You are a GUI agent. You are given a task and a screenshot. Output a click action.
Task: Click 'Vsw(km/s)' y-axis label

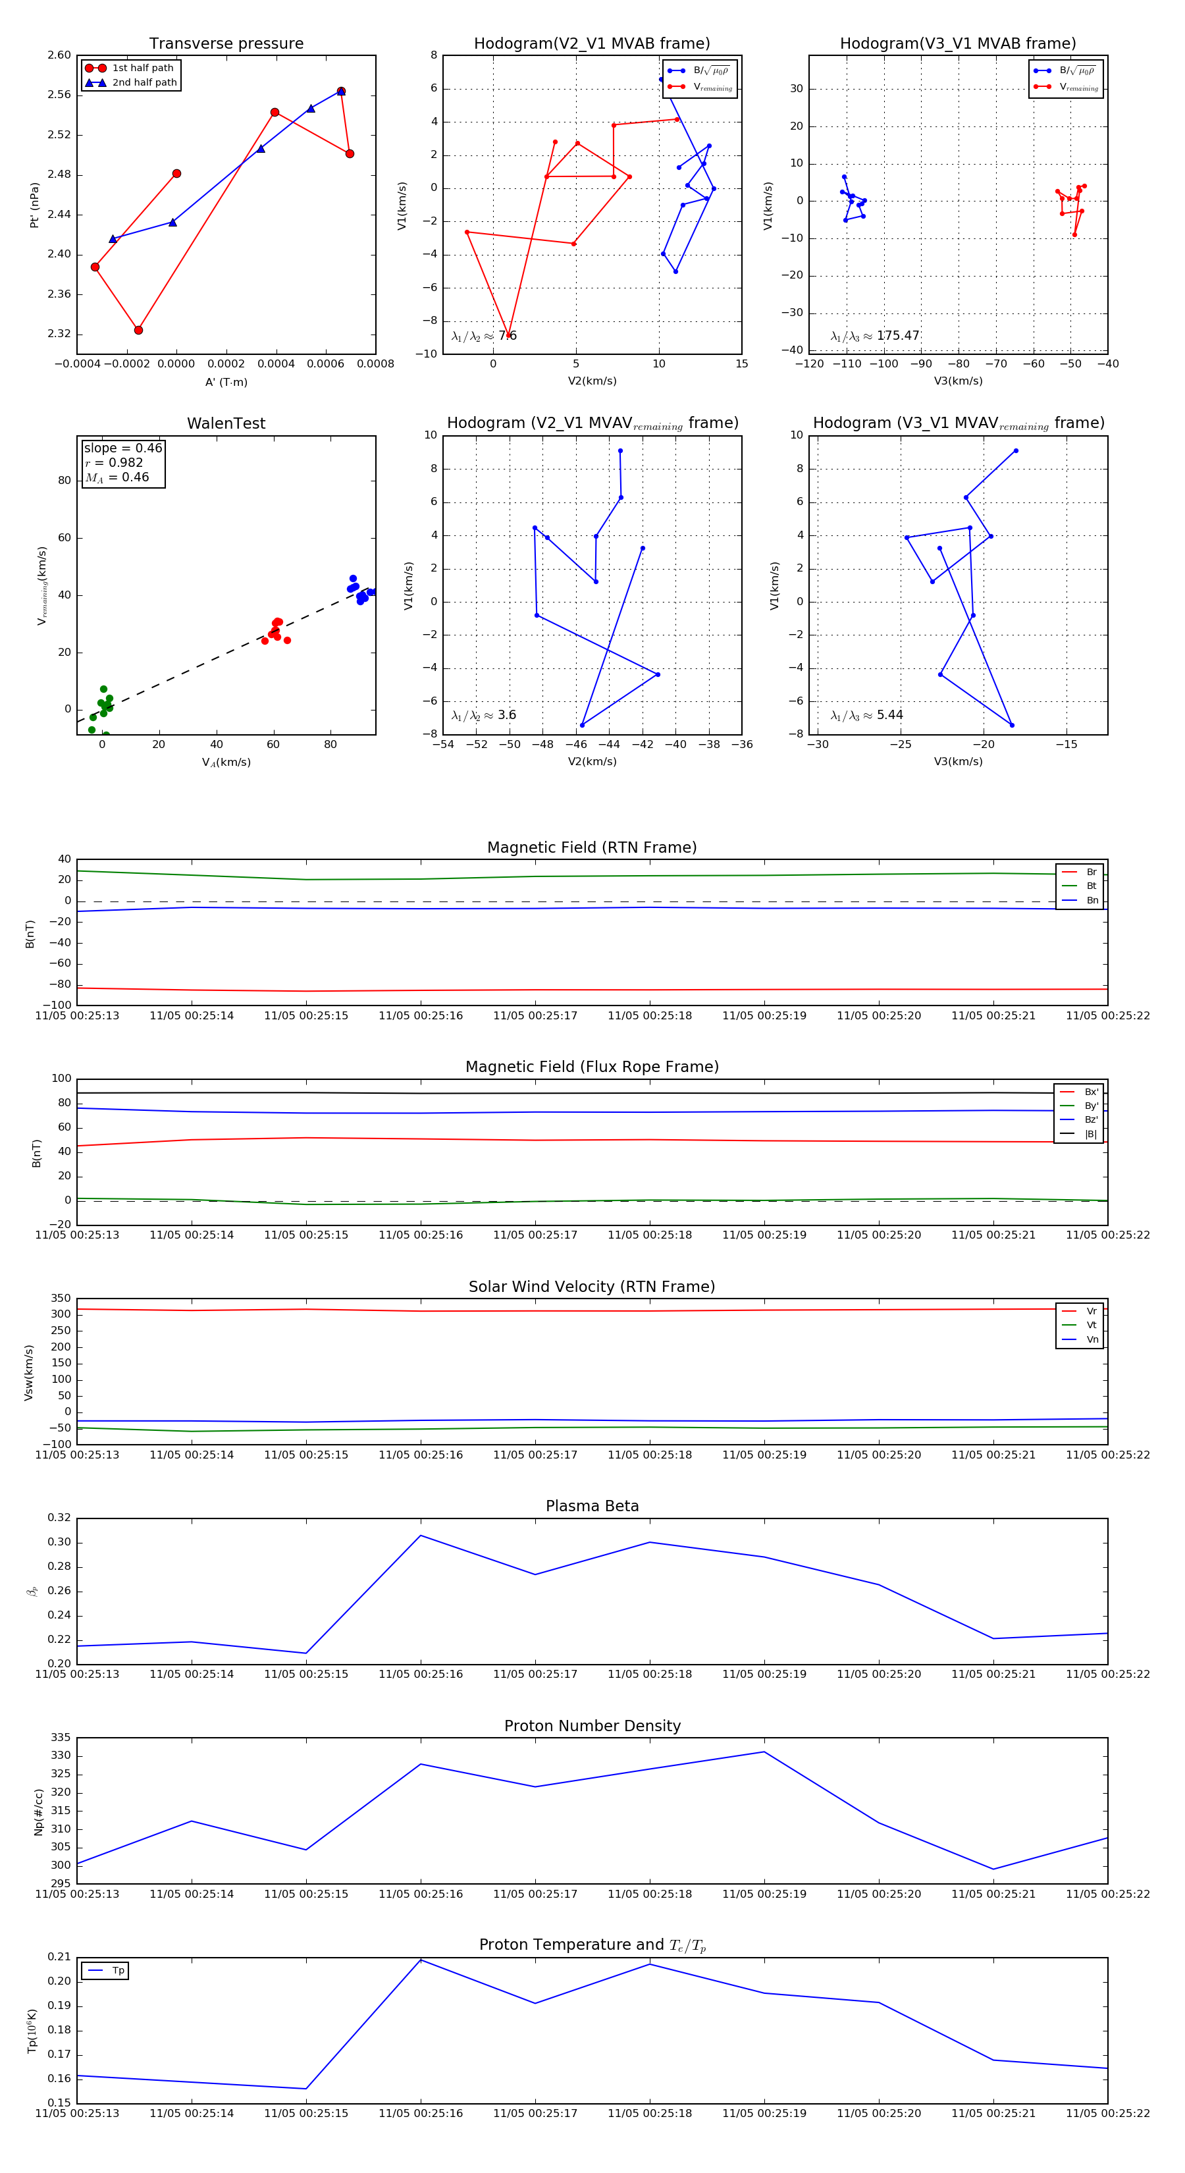point(29,1372)
